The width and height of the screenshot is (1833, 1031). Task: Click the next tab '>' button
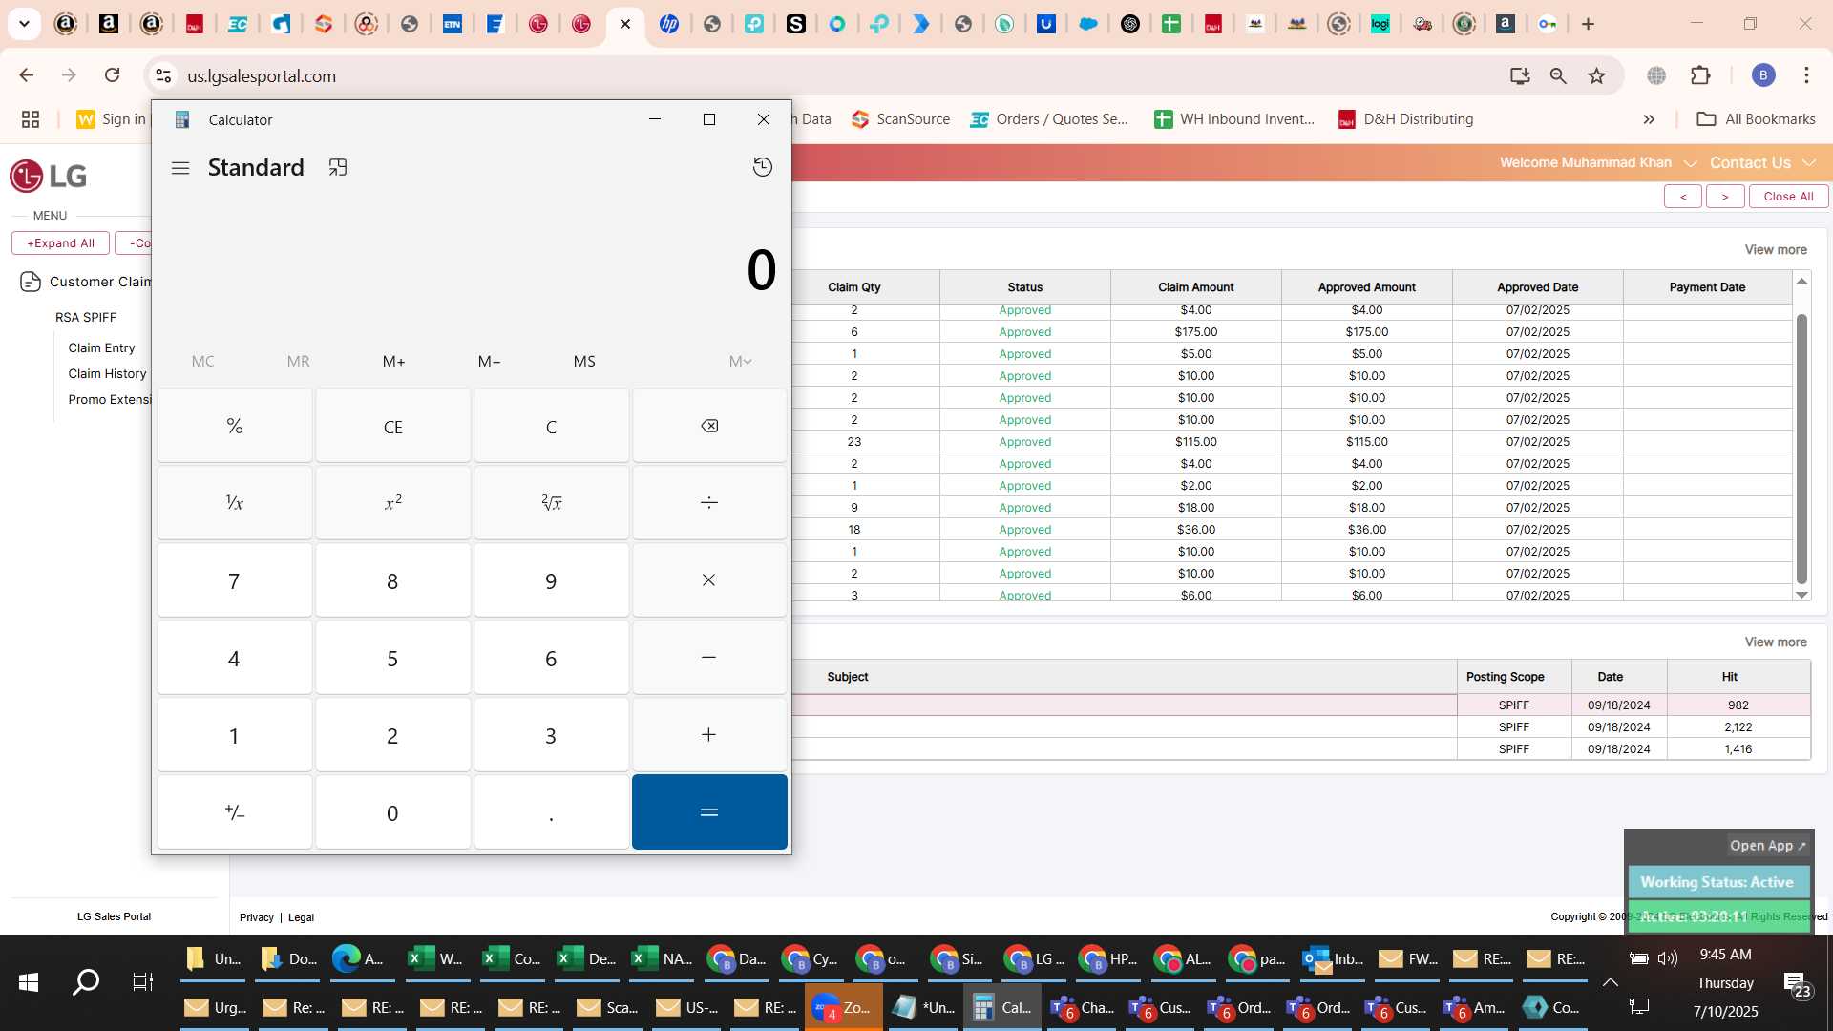(x=1724, y=197)
